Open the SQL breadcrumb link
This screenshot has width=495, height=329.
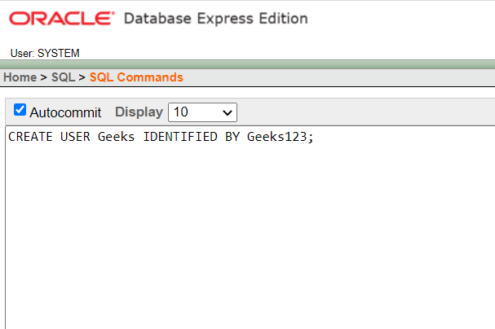[63, 77]
